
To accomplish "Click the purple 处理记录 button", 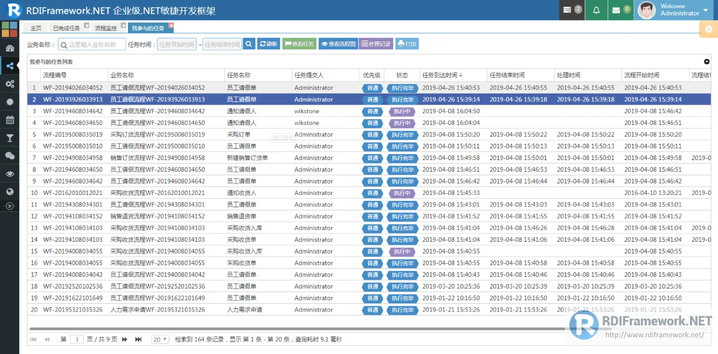I will coord(376,44).
